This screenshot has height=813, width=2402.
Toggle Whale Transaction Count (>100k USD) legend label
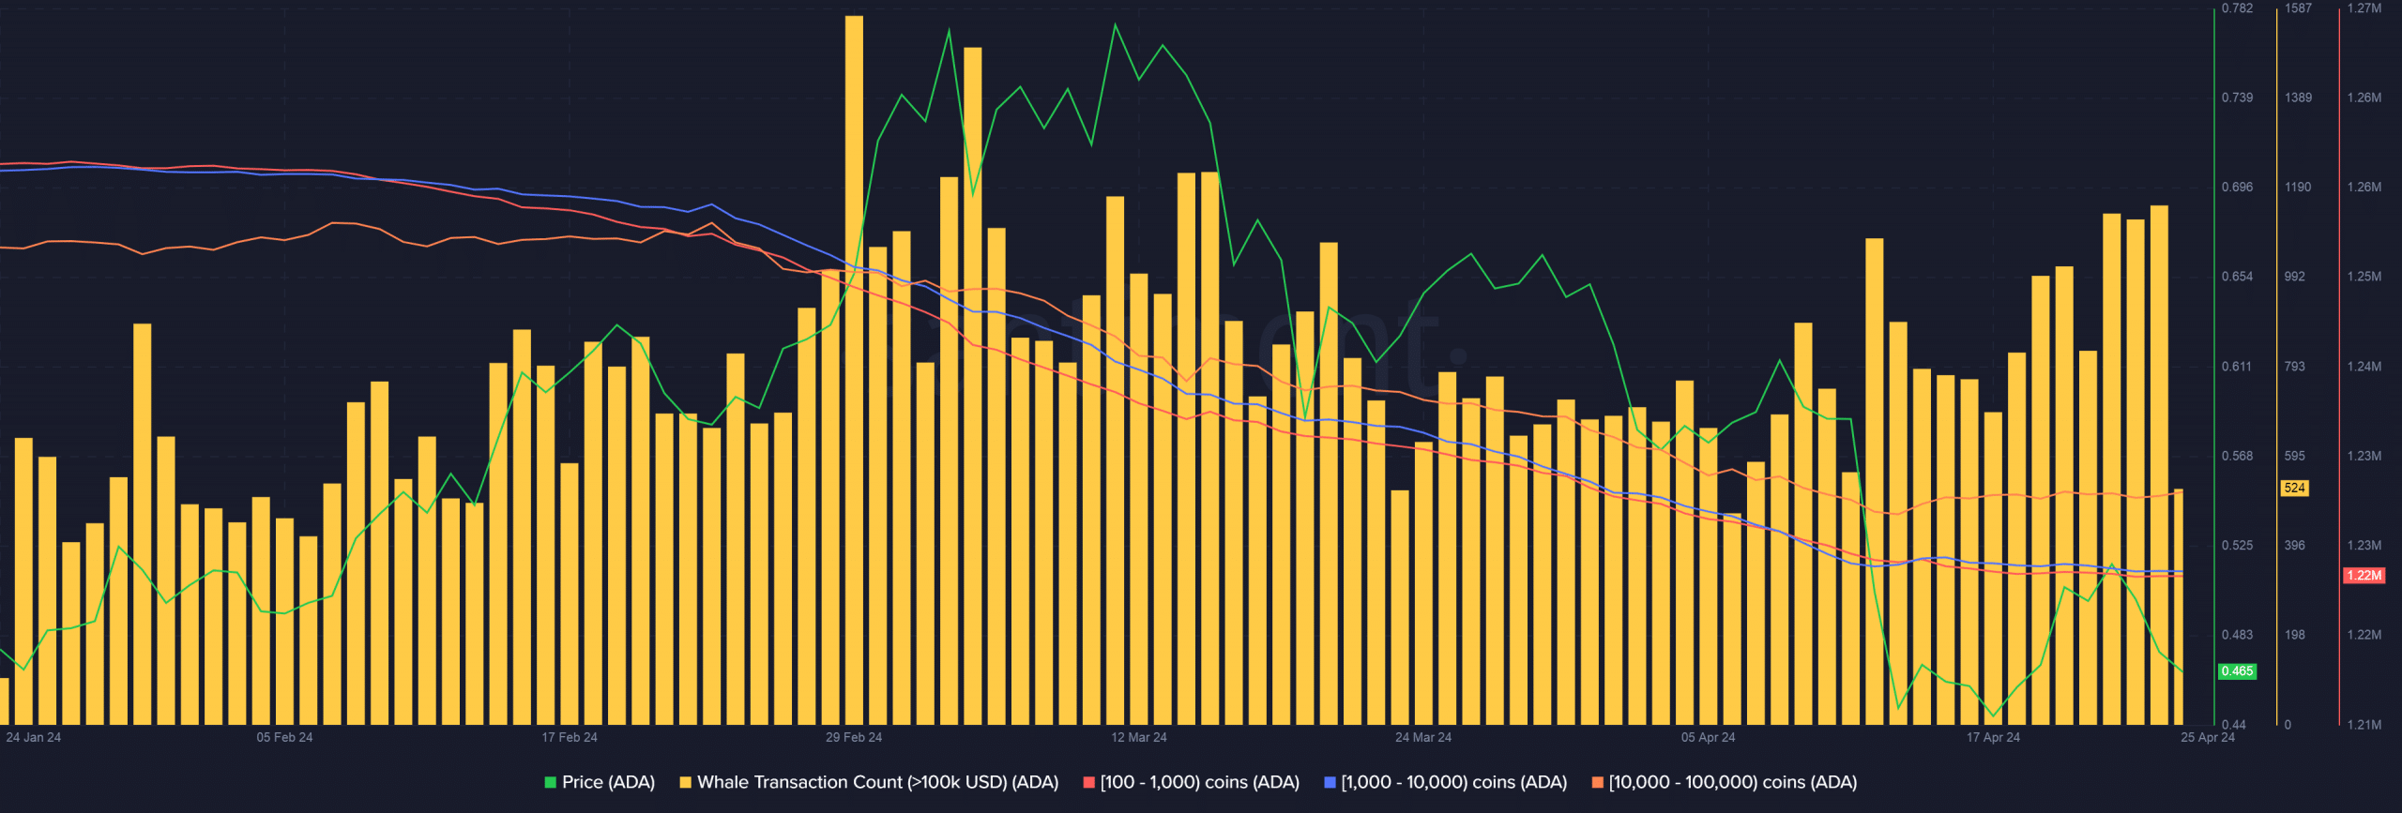click(878, 782)
